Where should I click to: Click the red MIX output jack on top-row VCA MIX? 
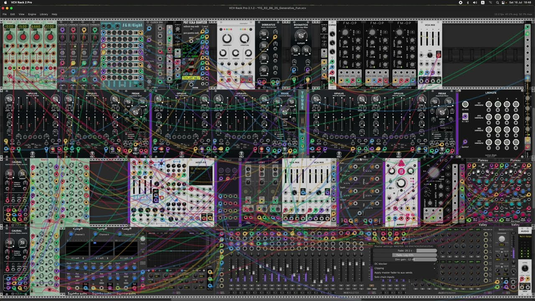tap(438, 55)
